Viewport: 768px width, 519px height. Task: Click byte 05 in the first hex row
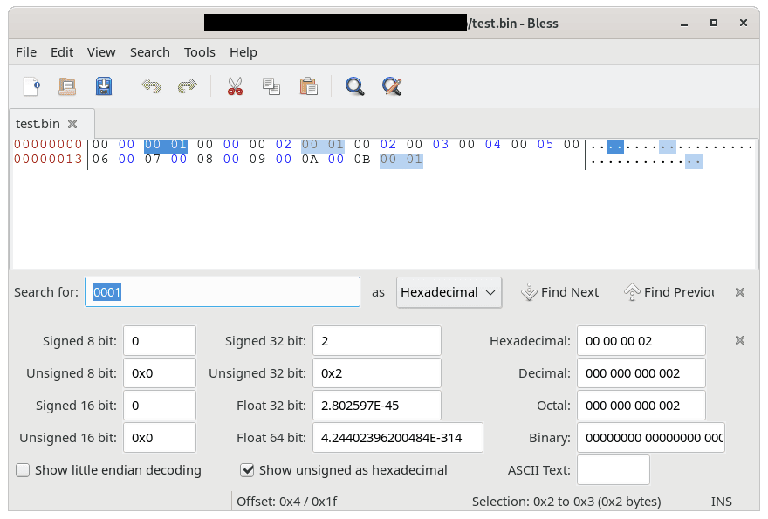pyautogui.click(x=545, y=145)
